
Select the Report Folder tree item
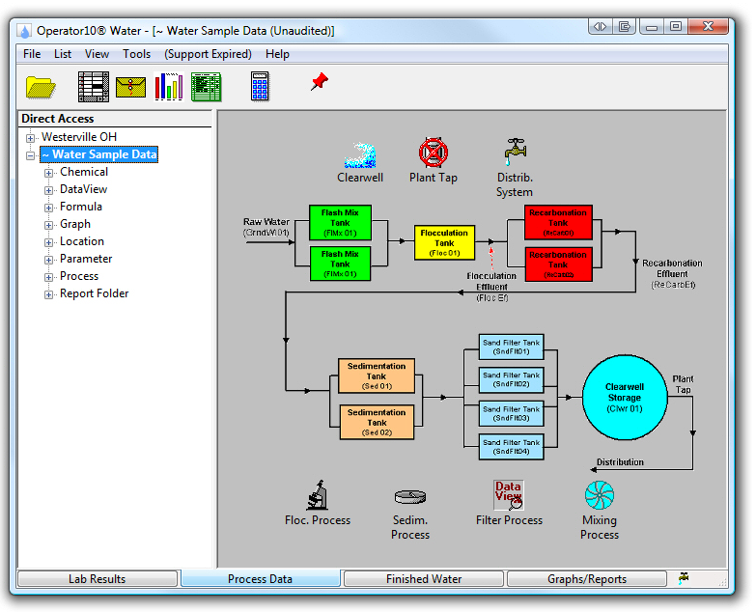coord(94,293)
